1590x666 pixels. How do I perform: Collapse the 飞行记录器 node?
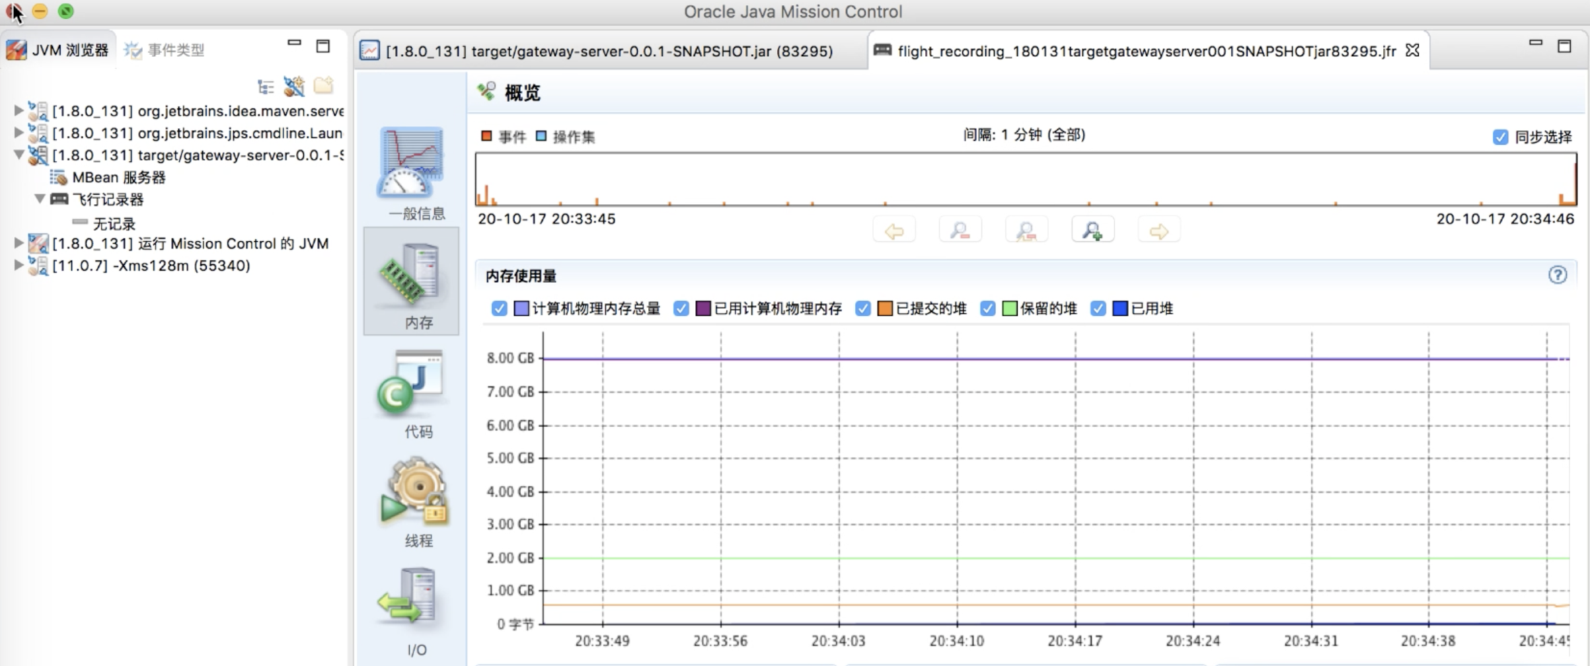pos(40,199)
